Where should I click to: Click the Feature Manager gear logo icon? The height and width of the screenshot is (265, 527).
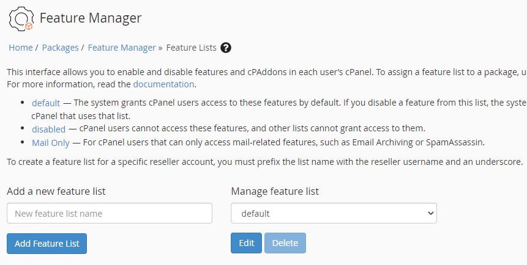click(21, 18)
